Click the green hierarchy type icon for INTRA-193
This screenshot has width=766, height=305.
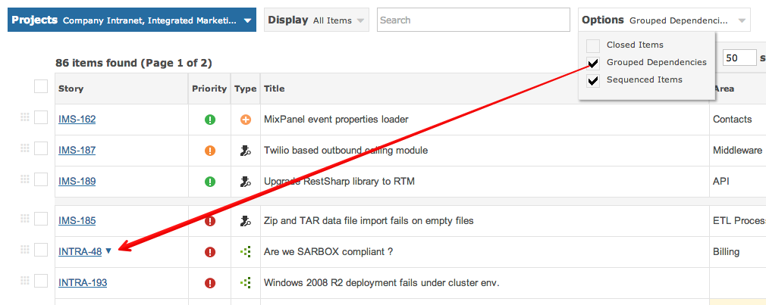[245, 283]
